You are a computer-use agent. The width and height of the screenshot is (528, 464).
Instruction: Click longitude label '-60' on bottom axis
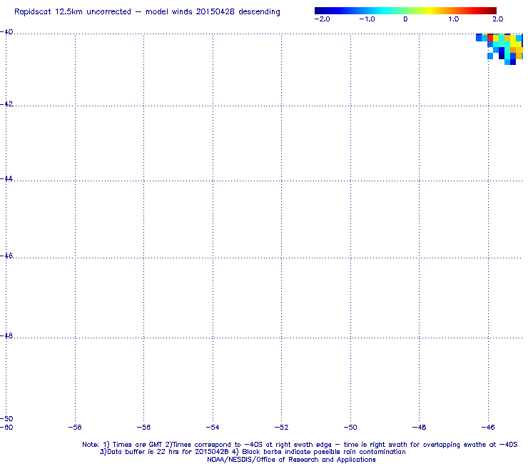(6, 428)
